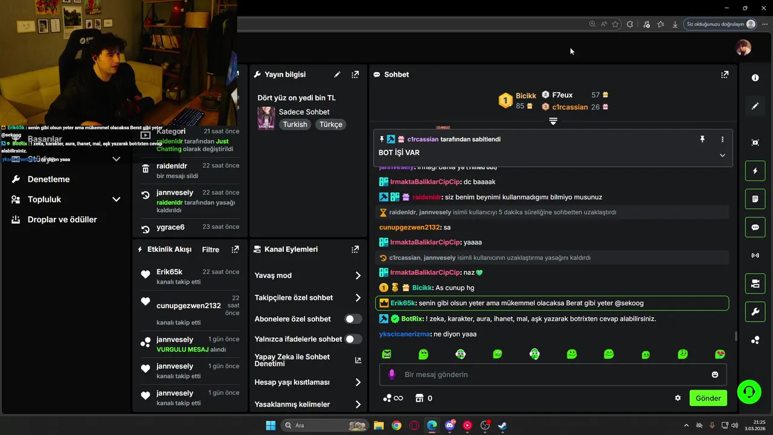Viewport: 773px width, 435px height.
Task: Click the chat bubble icon in the right sidebar
Action: (755, 227)
